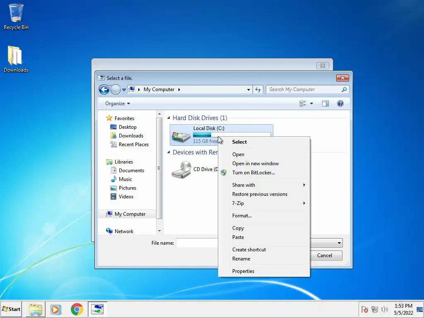Launch Windows Media Player from taskbar
Screen dimensions: 424x318
click(x=56, y=309)
